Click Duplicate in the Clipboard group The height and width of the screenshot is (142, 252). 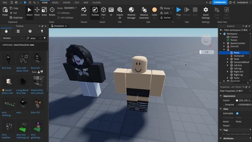coord(16,17)
